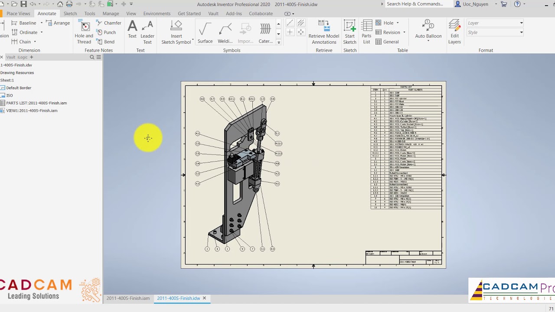
Task: Undo the last action
Action: pos(33,4)
